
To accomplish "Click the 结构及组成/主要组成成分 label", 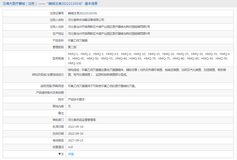I will (x=48, y=75).
